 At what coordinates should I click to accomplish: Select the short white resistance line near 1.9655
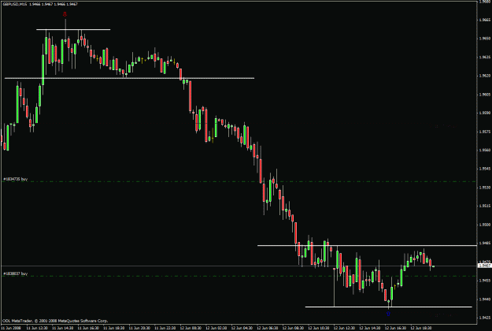73,29
